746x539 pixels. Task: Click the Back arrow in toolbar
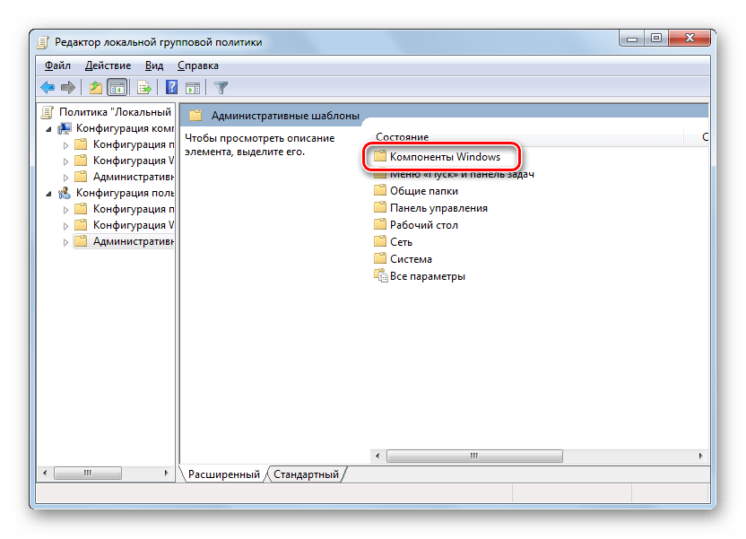[x=48, y=87]
